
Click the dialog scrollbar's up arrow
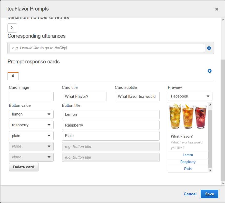[223, 20]
